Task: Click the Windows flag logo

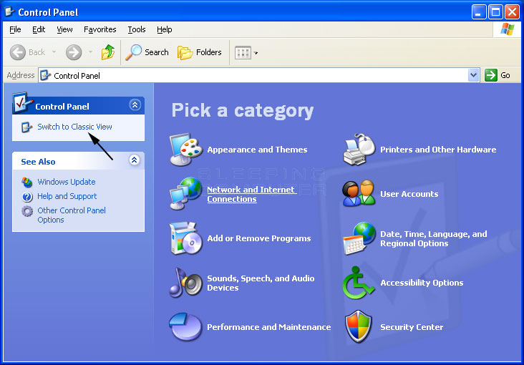Action: (508, 29)
